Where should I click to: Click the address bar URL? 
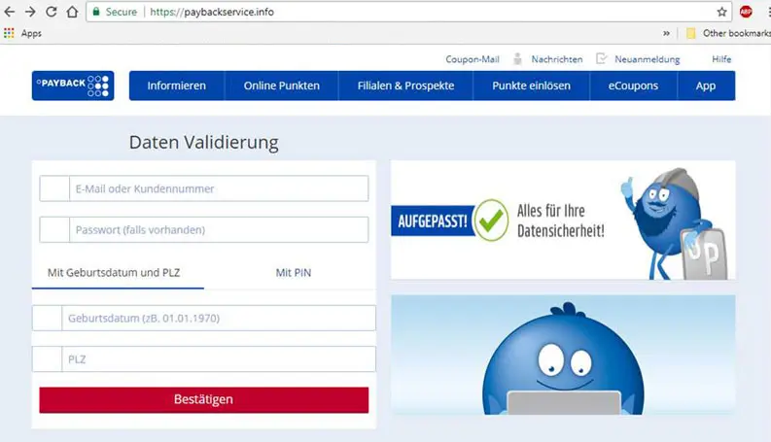point(212,12)
